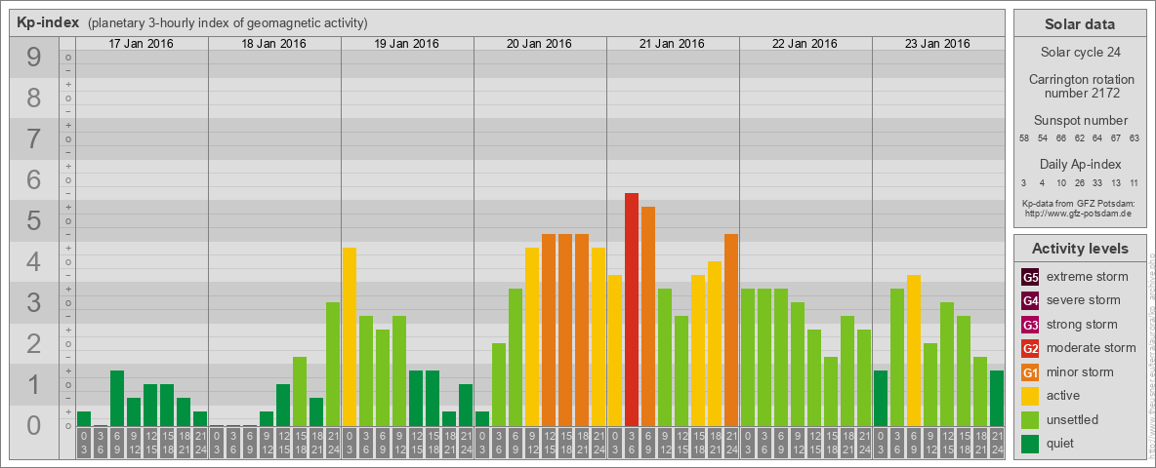Image resolution: width=1156 pixels, height=468 pixels.
Task: Select the 19 Jan 2016 date header
Action: click(406, 44)
